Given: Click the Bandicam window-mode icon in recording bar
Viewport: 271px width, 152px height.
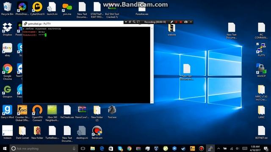Looking at the screenshot, I should [x=130, y=22].
